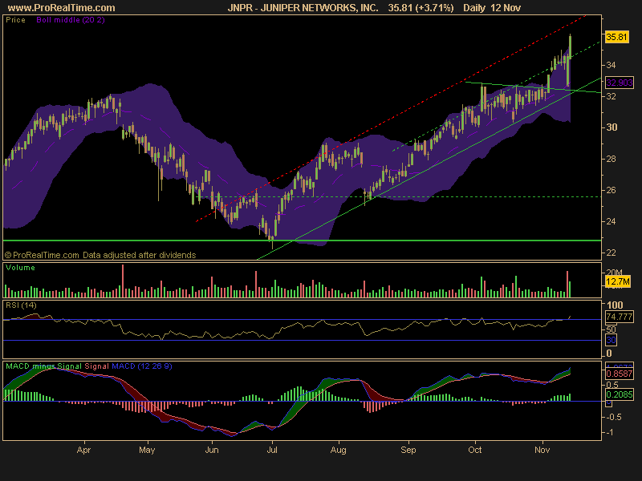Click the yellow 35.81 price tag

pyautogui.click(x=616, y=37)
